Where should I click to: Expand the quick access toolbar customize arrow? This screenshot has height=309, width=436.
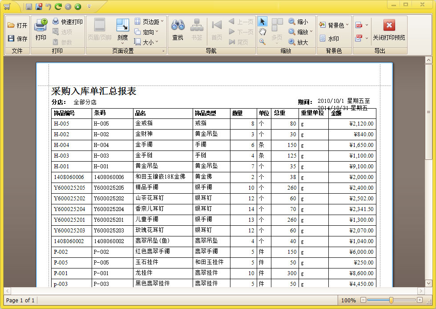point(89,6)
